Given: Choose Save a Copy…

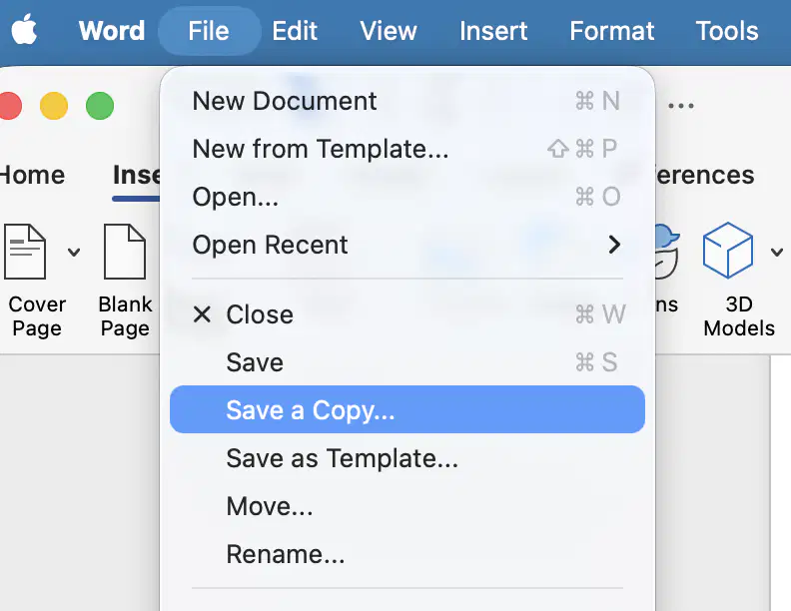Looking at the screenshot, I should point(407,409).
